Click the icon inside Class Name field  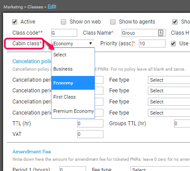pos(161,33)
